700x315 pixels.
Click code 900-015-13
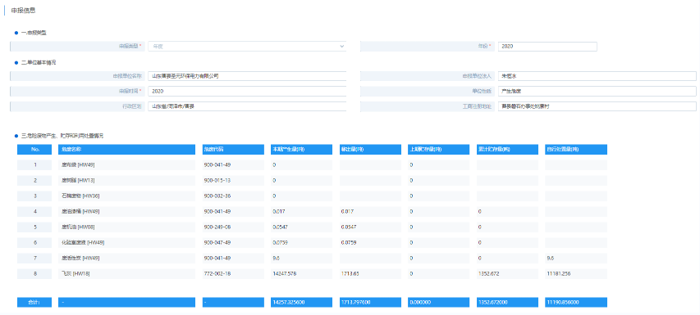point(232,181)
